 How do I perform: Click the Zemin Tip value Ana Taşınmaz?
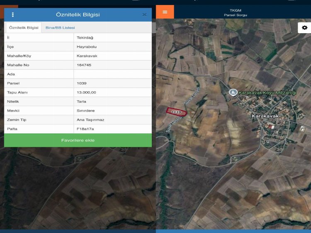coord(90,120)
